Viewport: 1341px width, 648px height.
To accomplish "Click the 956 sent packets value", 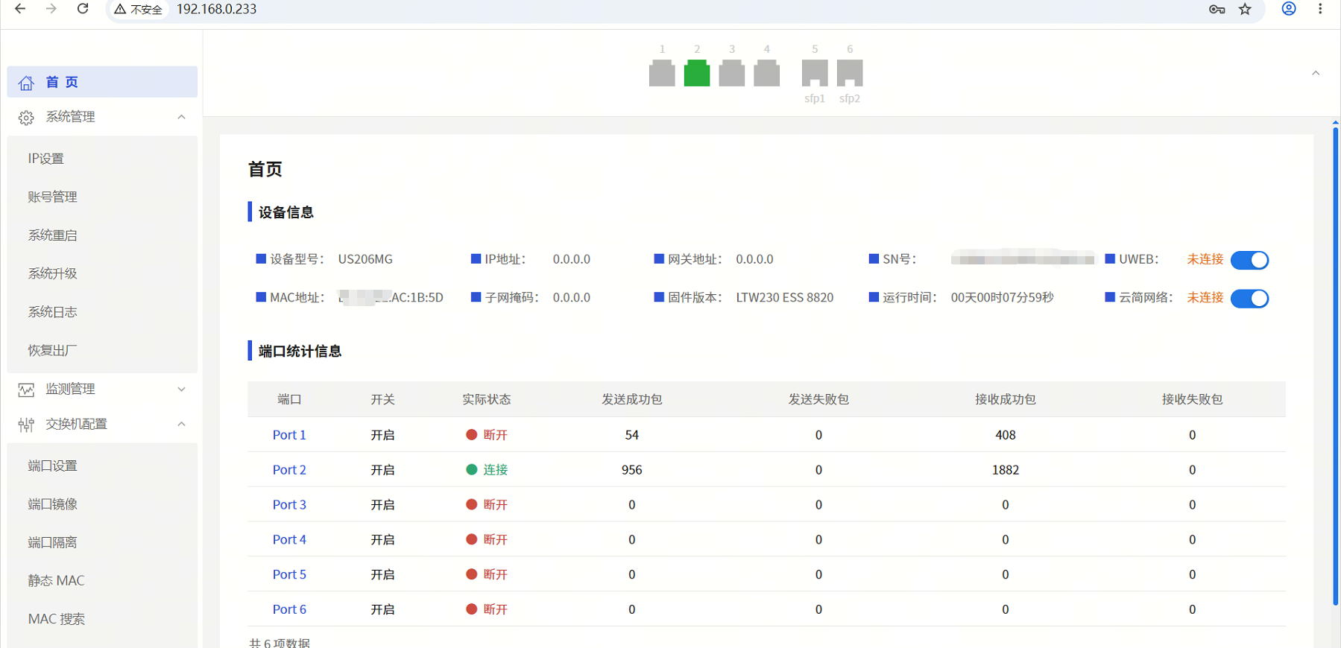I will tap(632, 470).
